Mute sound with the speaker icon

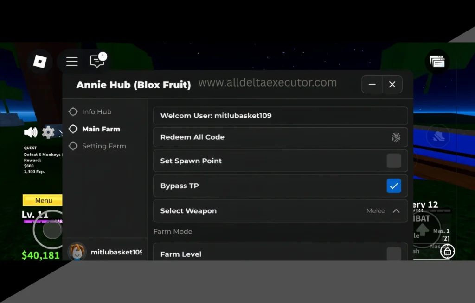31,133
